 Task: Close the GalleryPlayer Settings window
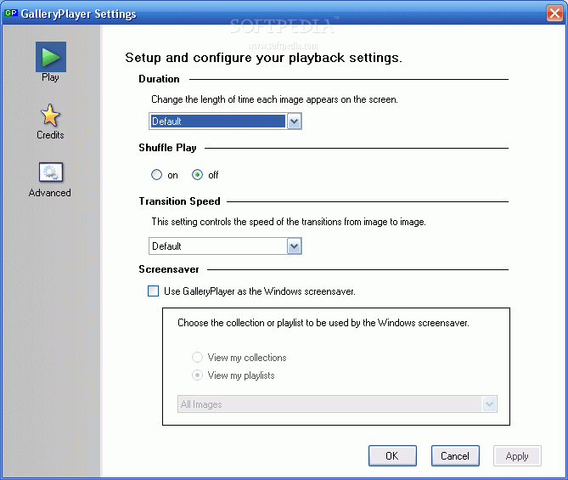pos(554,14)
